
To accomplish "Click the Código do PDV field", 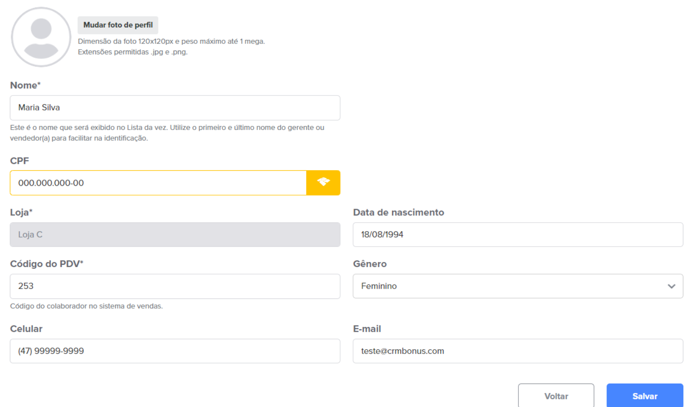I will [x=175, y=286].
